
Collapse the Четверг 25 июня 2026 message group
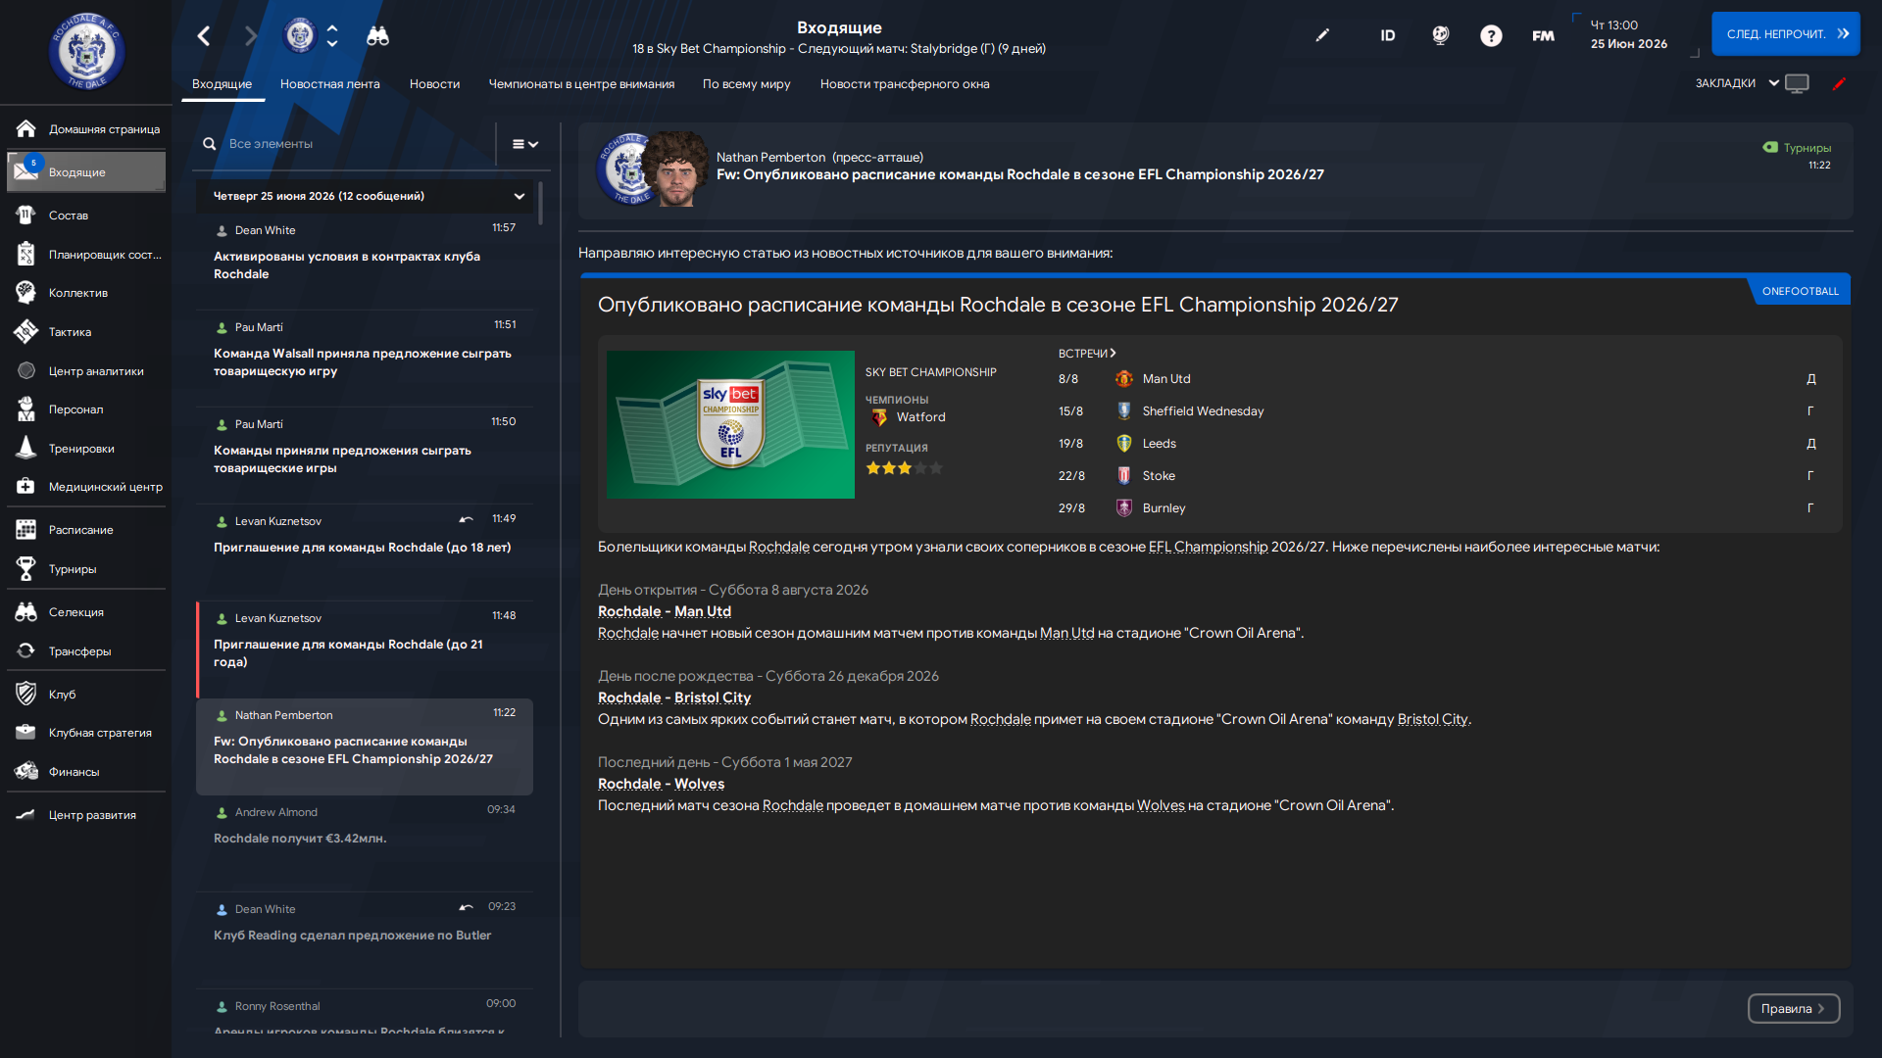click(519, 197)
